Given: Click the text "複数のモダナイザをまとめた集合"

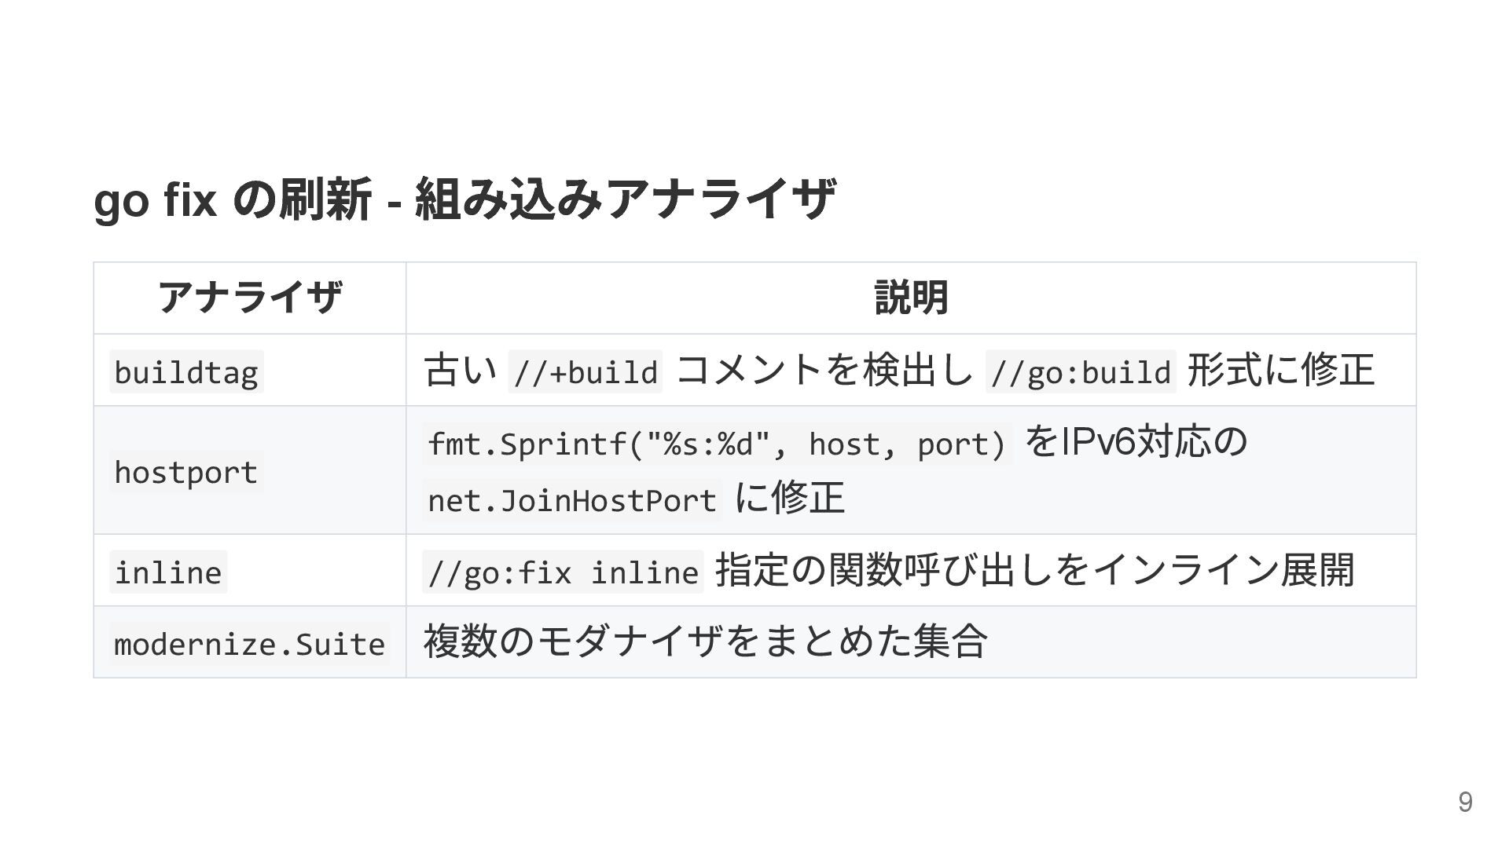Looking at the screenshot, I should click(x=705, y=641).
